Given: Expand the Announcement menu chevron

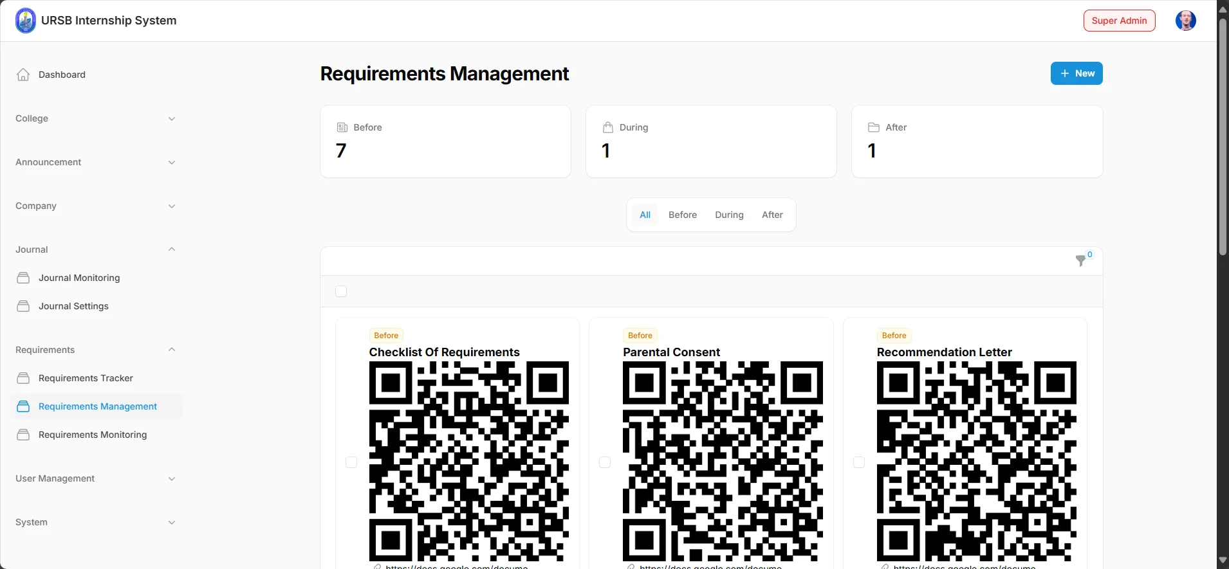Looking at the screenshot, I should tap(172, 162).
